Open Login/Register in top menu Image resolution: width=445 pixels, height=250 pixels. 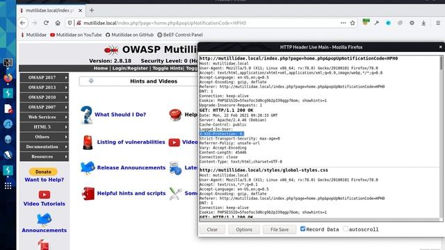[130, 68]
